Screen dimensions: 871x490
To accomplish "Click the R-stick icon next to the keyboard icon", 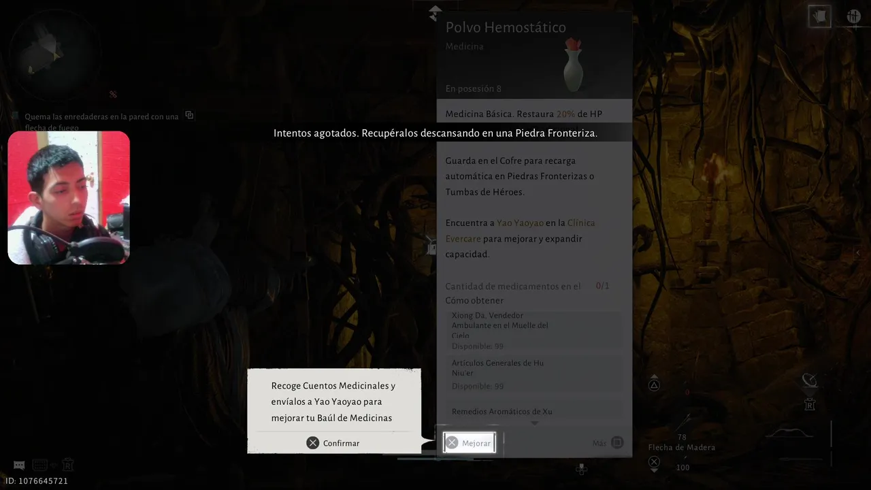I will [68, 465].
